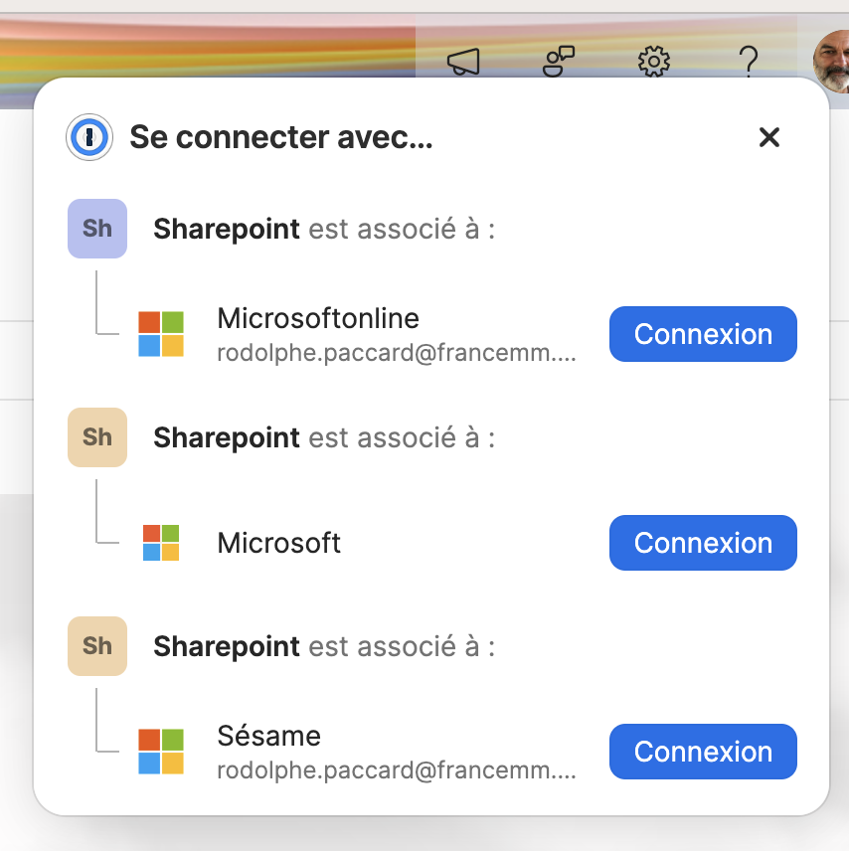The height and width of the screenshot is (851, 849).
Task: Click the megaphone announcements icon
Action: pyautogui.click(x=463, y=62)
